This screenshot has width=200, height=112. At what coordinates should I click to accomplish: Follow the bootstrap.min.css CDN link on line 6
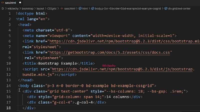125,41
